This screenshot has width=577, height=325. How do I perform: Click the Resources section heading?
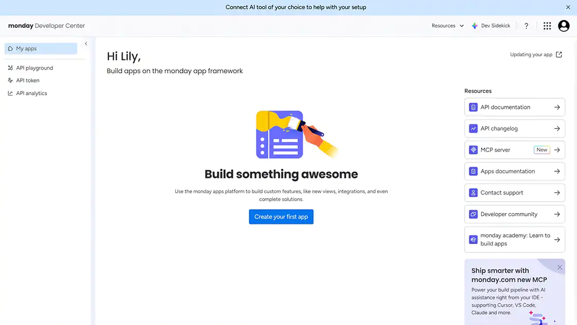[478, 91]
